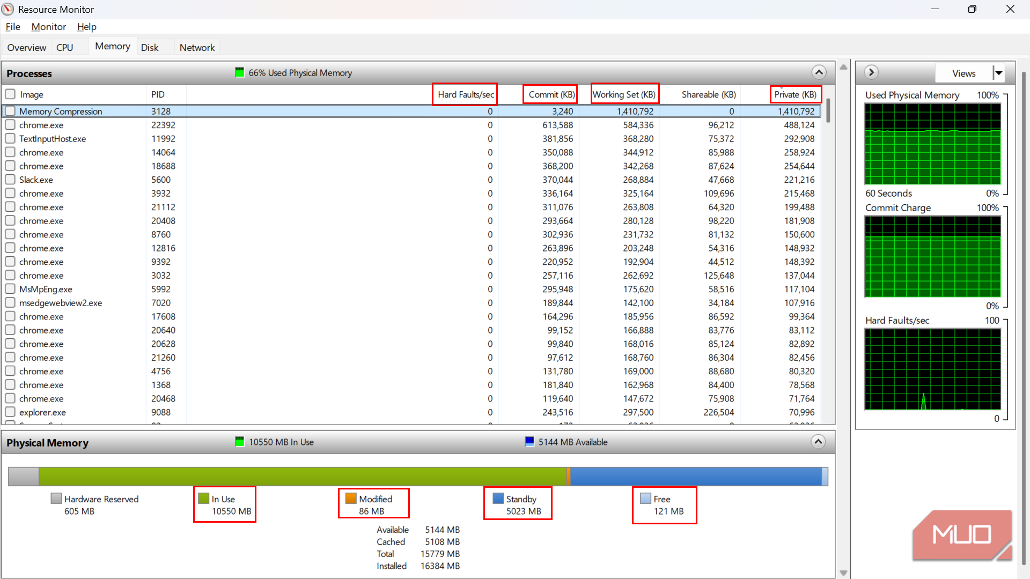Switch to the Disk tab
Image resolution: width=1030 pixels, height=579 pixels.
[x=150, y=47]
